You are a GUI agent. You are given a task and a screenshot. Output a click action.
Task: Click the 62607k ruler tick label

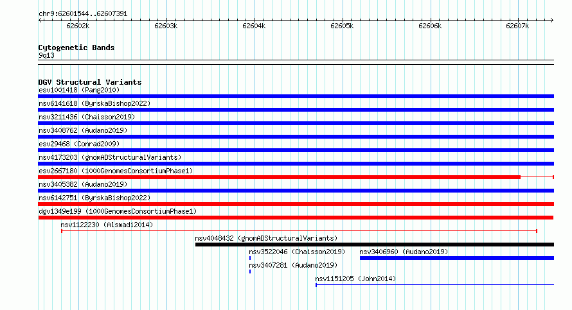pos(517,26)
